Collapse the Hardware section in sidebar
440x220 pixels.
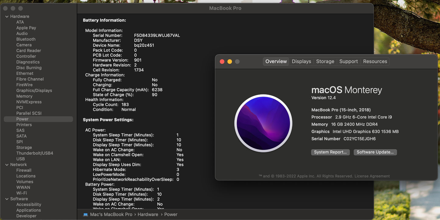pos(7,16)
